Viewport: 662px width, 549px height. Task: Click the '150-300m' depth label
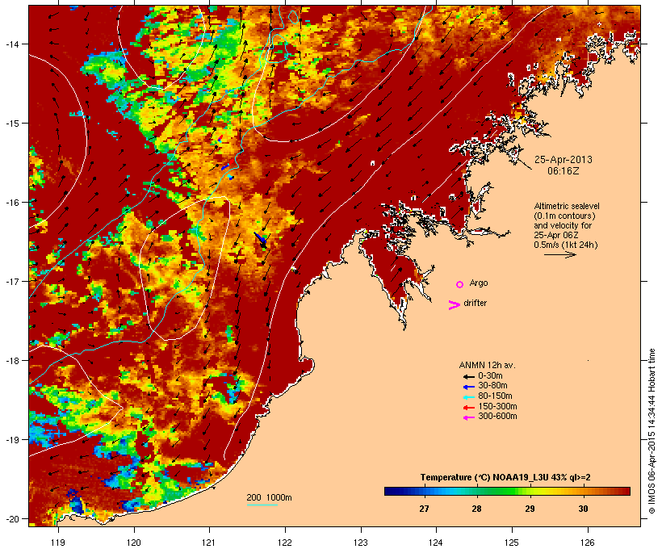[x=498, y=406]
